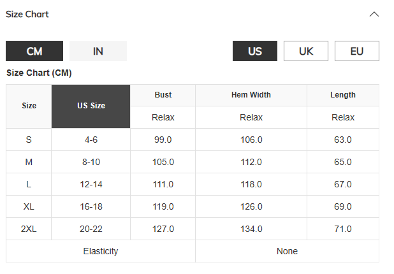Select the M size row label
This screenshot has height=274, width=394.
coord(29,162)
